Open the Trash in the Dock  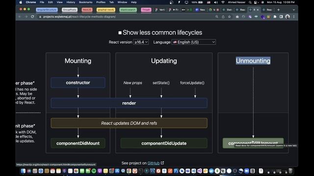point(290,171)
